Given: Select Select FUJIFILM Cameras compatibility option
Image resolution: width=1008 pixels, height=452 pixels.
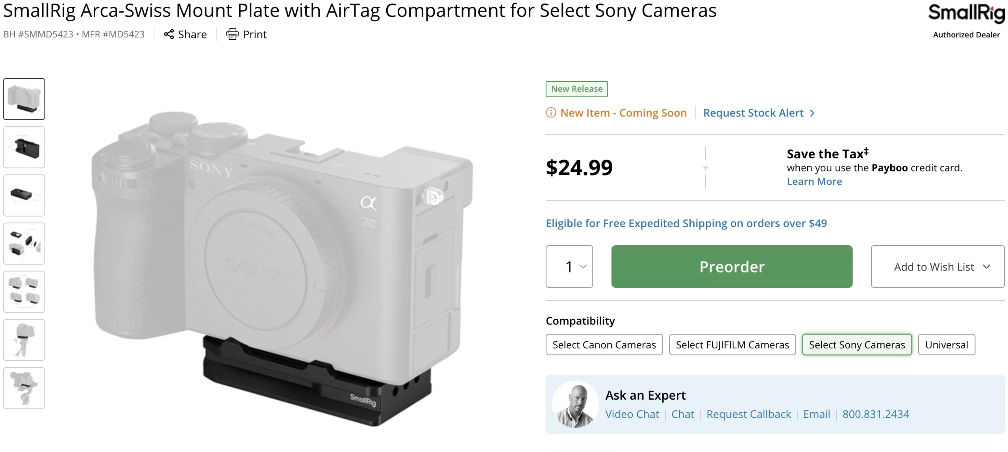Looking at the screenshot, I should pyautogui.click(x=732, y=345).
